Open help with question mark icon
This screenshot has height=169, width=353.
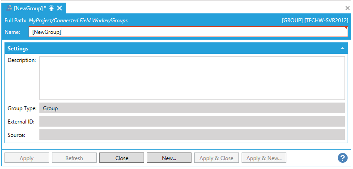(x=343, y=158)
